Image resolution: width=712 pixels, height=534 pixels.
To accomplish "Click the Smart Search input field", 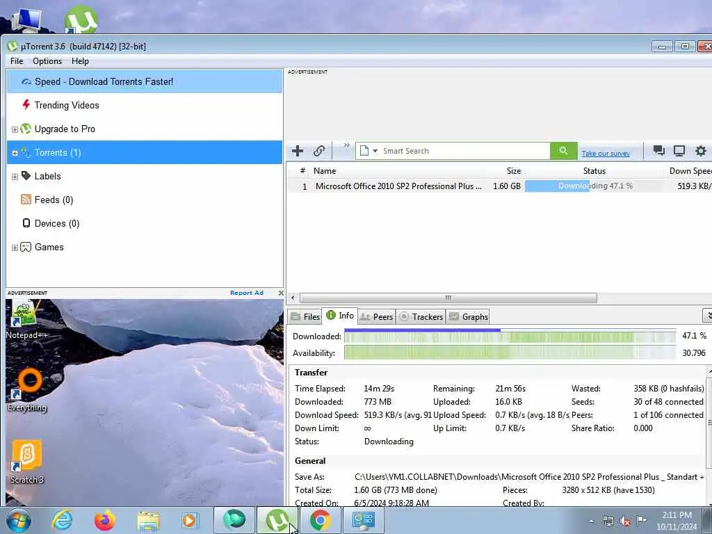I will click(465, 151).
